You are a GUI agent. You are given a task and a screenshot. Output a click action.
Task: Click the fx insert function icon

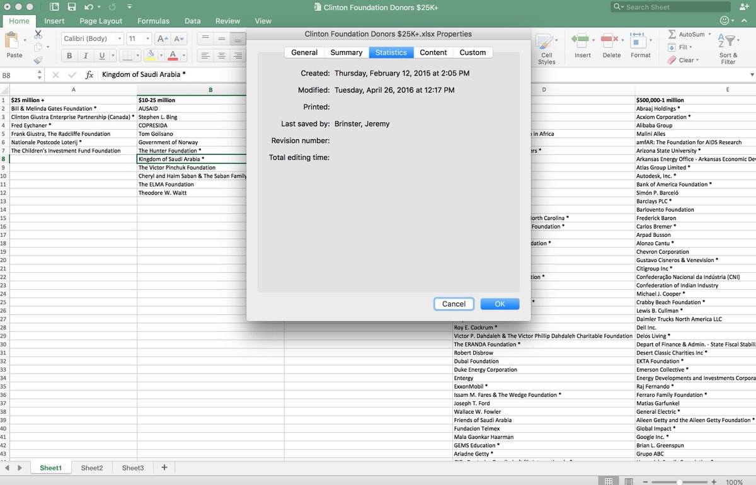tap(89, 74)
